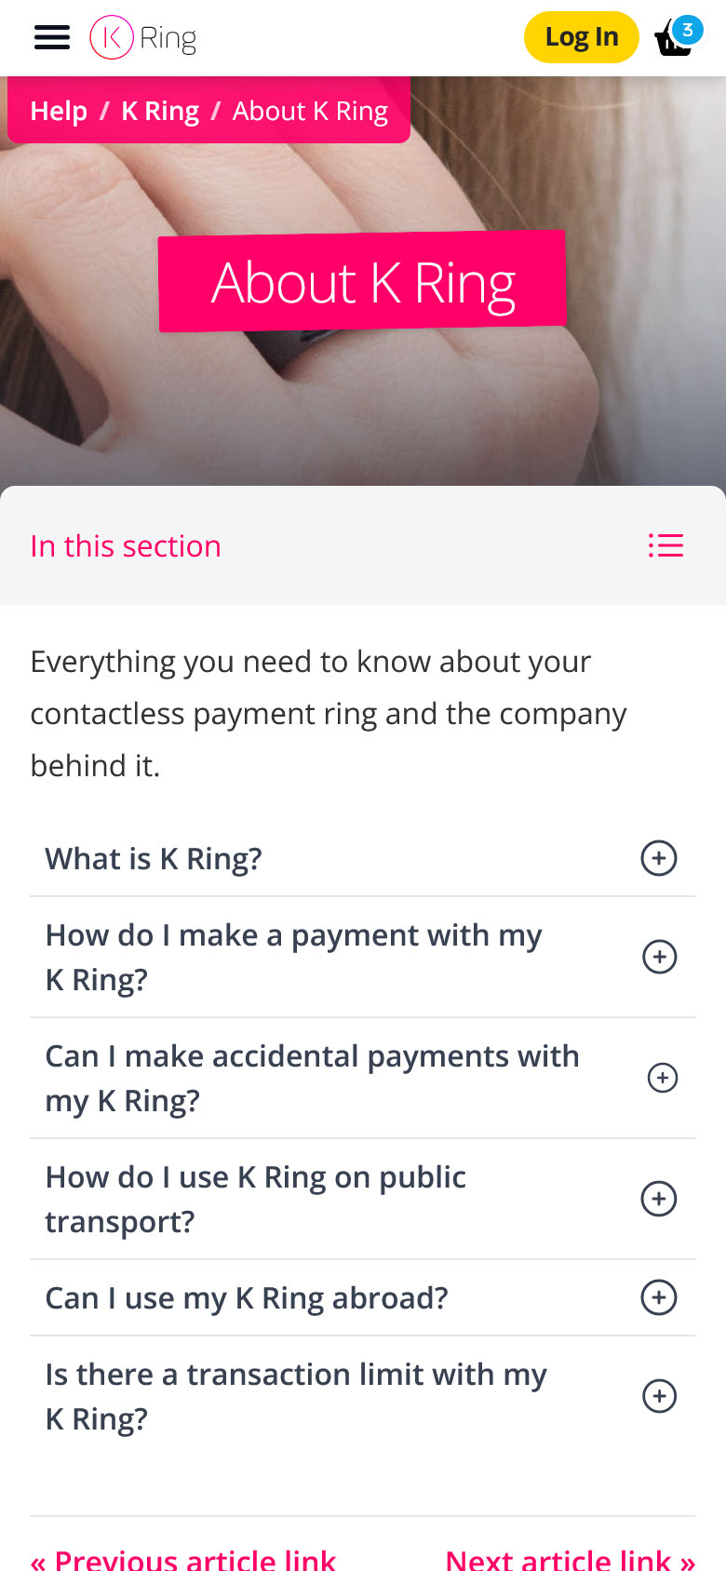This screenshot has width=726, height=1571.
Task: Expand 'Can I make accidental payments' question
Action: click(x=312, y=1078)
